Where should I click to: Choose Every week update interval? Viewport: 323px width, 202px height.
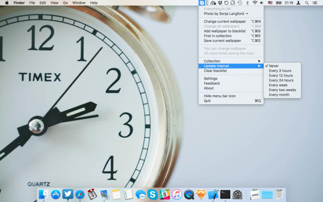tap(278, 85)
